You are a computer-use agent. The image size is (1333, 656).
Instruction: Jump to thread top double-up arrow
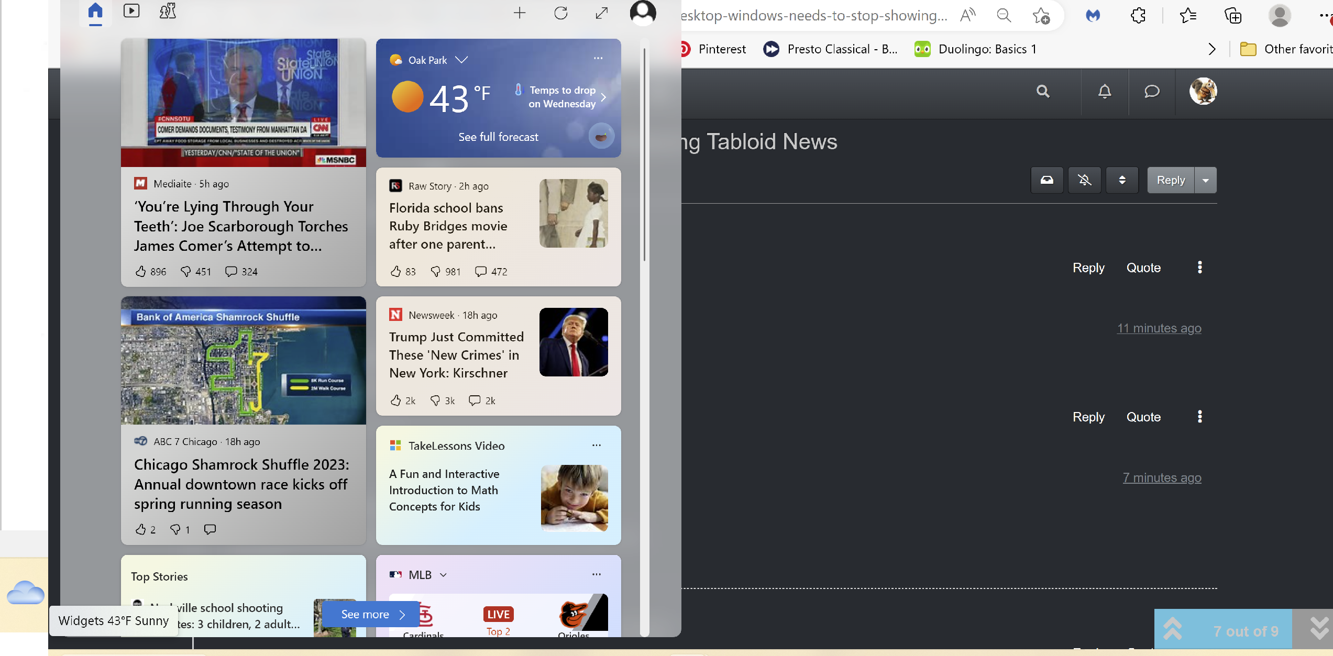coord(1172,629)
